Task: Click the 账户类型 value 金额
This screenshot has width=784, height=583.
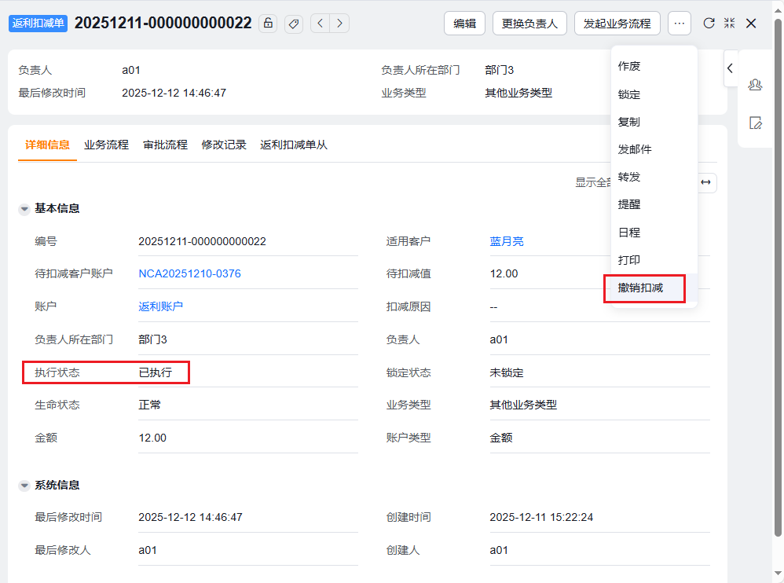Action: (501, 438)
